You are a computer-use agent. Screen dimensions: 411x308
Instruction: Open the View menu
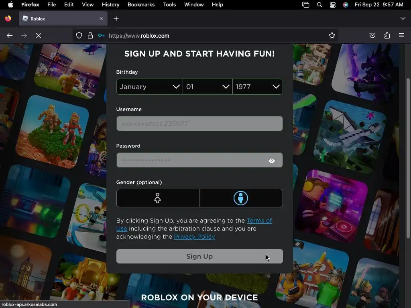point(87,4)
